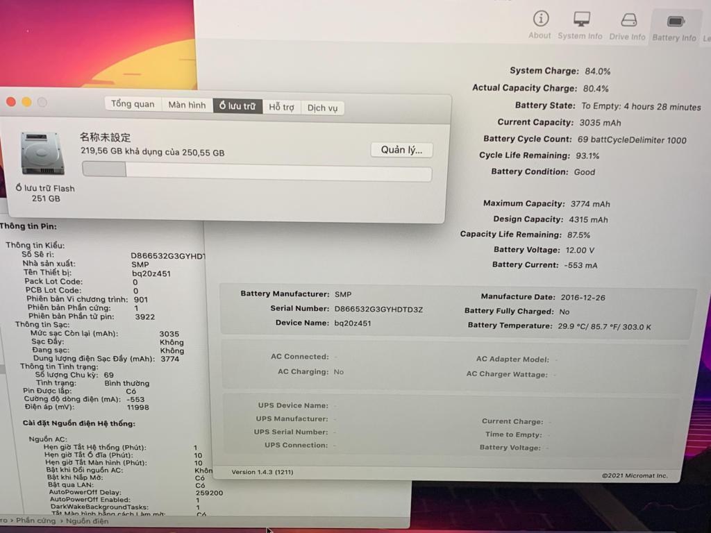Click the Pin Được lắp value Có
This screenshot has width=711, height=533.
[131, 391]
